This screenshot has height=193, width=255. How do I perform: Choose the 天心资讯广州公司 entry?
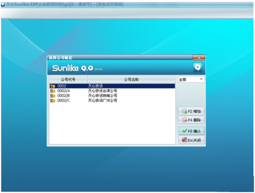[x=112, y=100]
